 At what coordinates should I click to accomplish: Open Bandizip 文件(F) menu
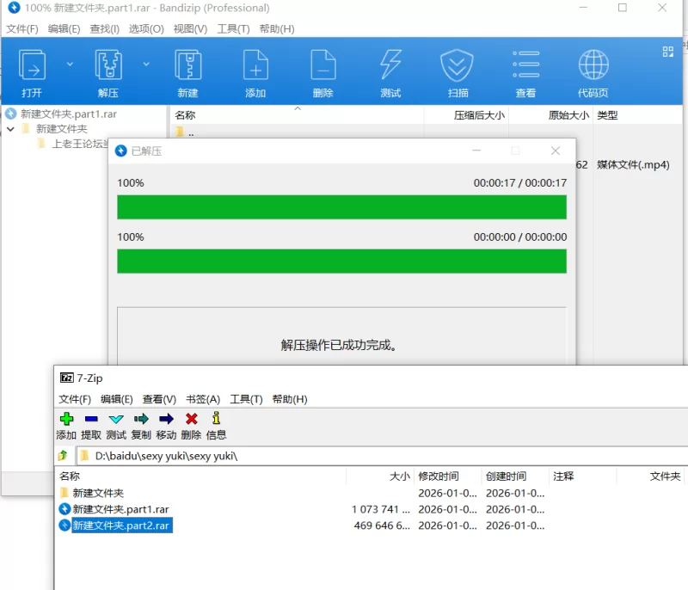22,29
